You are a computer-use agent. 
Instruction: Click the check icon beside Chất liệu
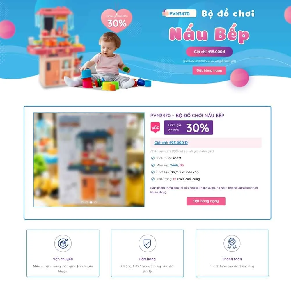pyautogui.click(x=153, y=172)
